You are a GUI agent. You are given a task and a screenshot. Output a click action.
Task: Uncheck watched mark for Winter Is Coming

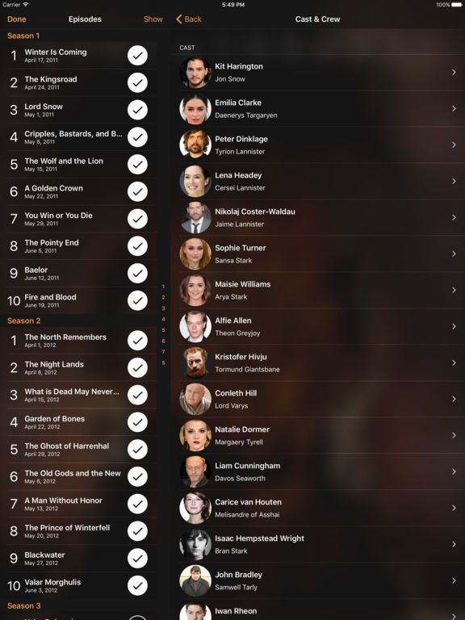point(137,56)
